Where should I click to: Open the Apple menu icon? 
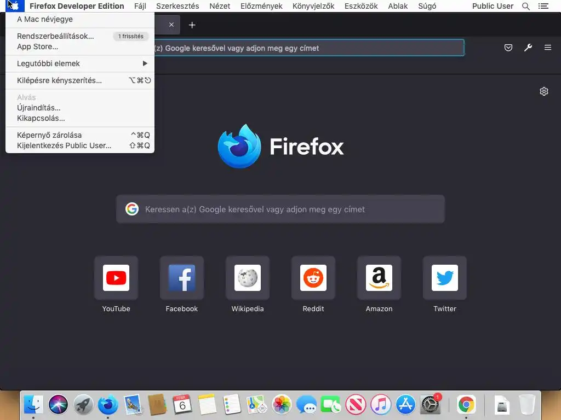click(x=15, y=5)
